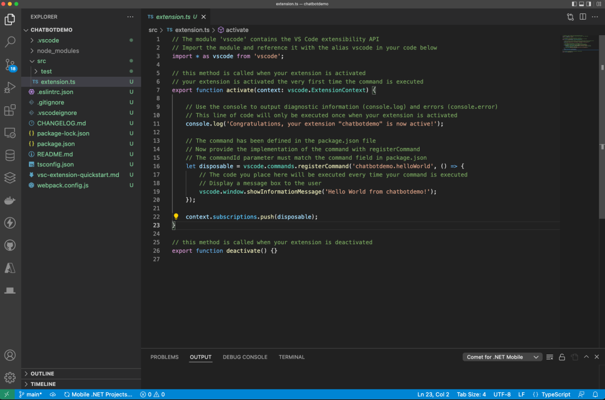Select the OUTPUT tab
The width and height of the screenshot is (605, 400).
[x=201, y=357]
